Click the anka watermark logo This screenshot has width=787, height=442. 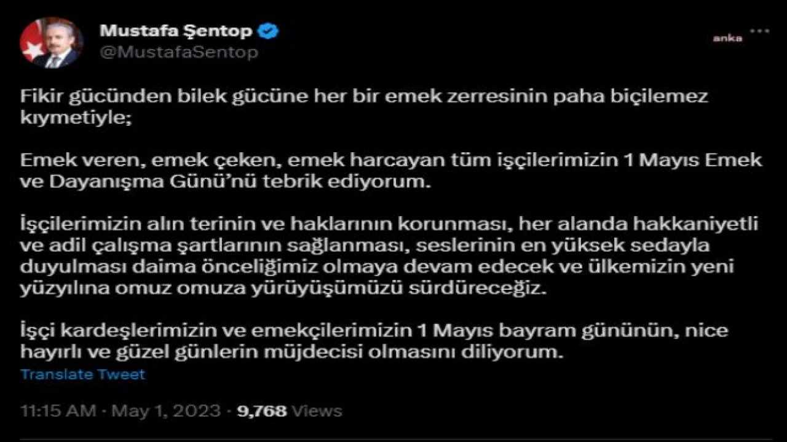coord(727,39)
